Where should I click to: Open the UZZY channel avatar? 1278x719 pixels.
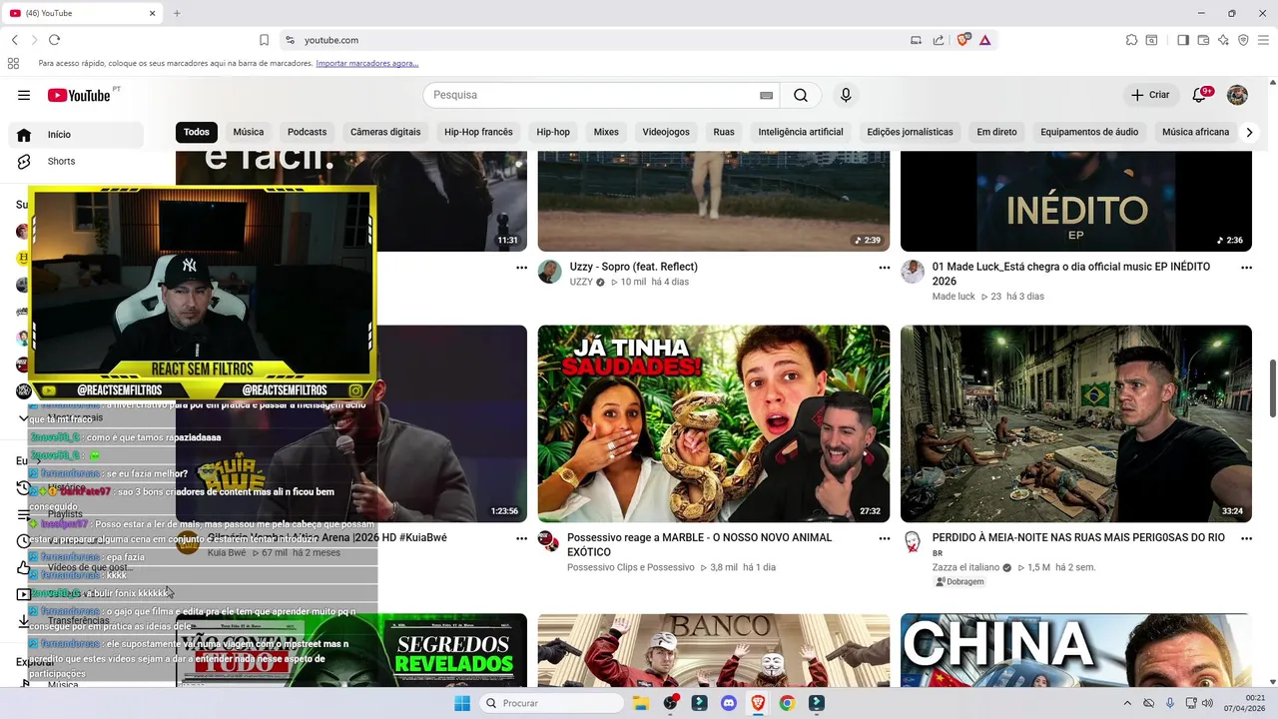pos(550,272)
